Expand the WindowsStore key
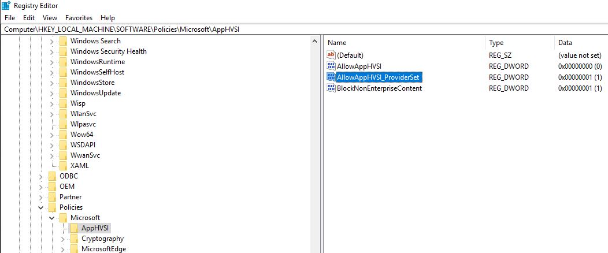This screenshot has height=253, width=608. 51,83
